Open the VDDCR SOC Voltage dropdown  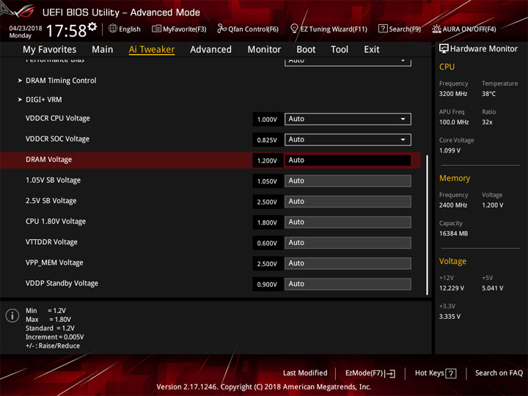[348, 139]
